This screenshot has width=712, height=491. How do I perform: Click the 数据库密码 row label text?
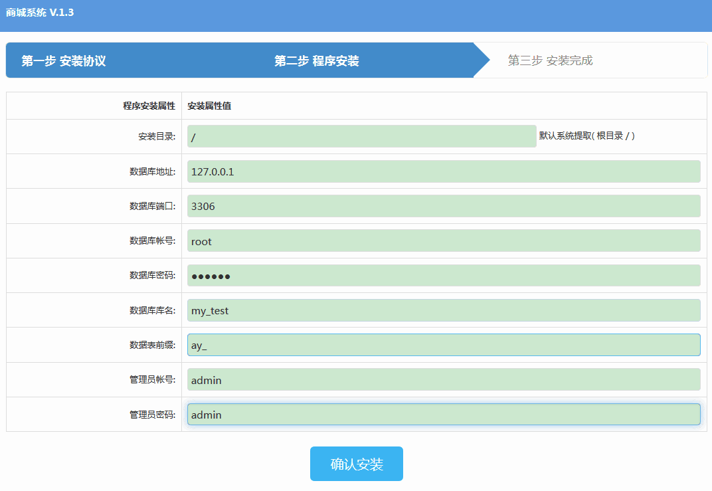pyautogui.click(x=152, y=276)
